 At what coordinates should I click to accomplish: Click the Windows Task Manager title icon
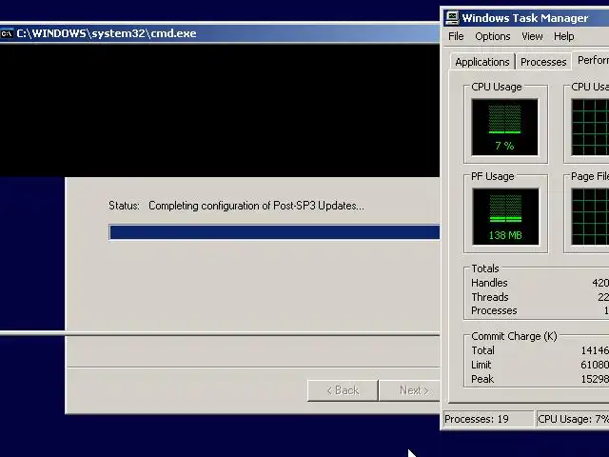point(451,18)
